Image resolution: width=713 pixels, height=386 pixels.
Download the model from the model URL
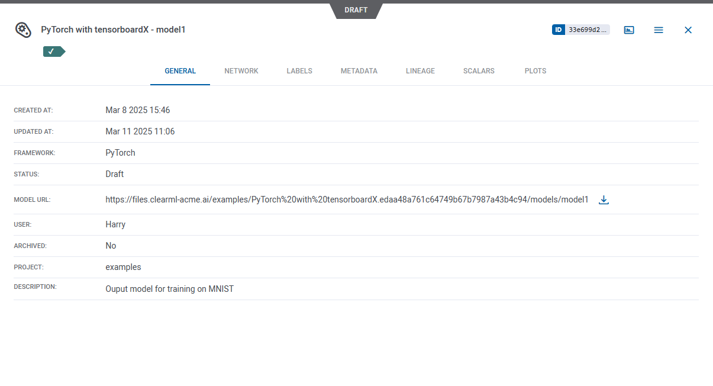tap(604, 200)
